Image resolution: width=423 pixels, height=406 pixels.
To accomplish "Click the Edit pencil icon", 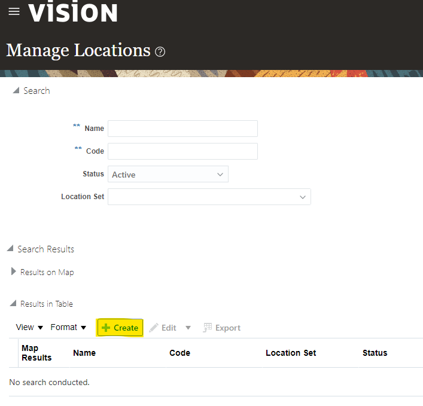I will point(154,328).
